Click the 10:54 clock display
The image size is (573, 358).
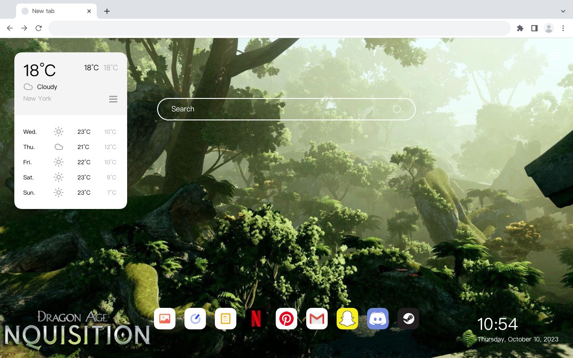coord(497,324)
